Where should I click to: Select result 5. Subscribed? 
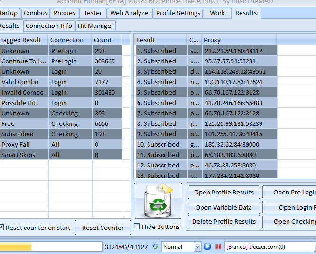[157, 92]
